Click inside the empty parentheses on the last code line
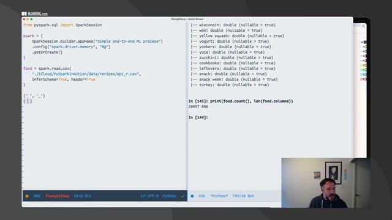Viewport: 392px width, 220px height. tap(28, 101)
